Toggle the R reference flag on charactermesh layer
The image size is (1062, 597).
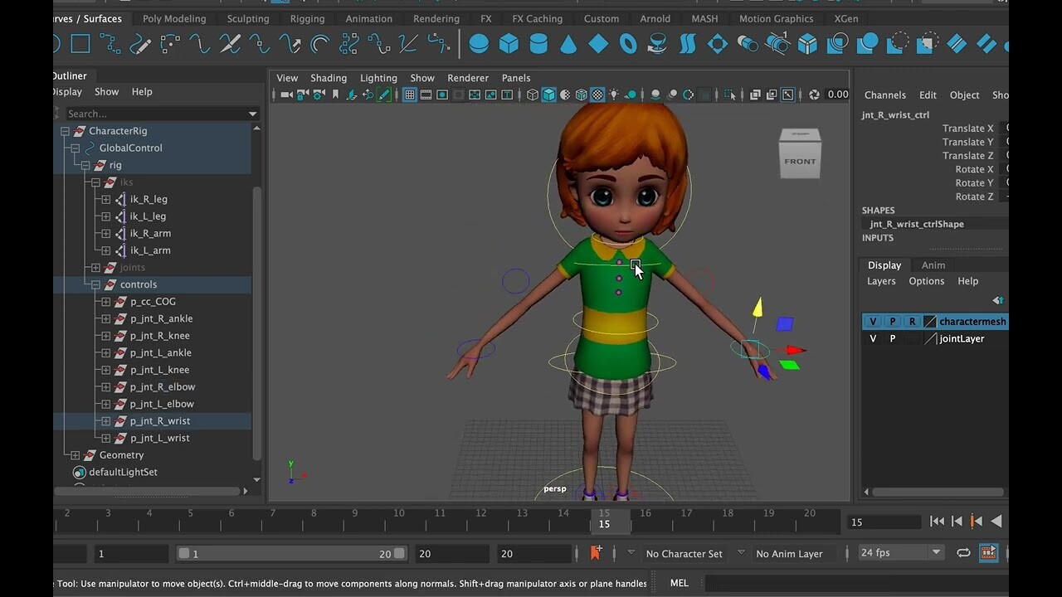pyautogui.click(x=913, y=321)
